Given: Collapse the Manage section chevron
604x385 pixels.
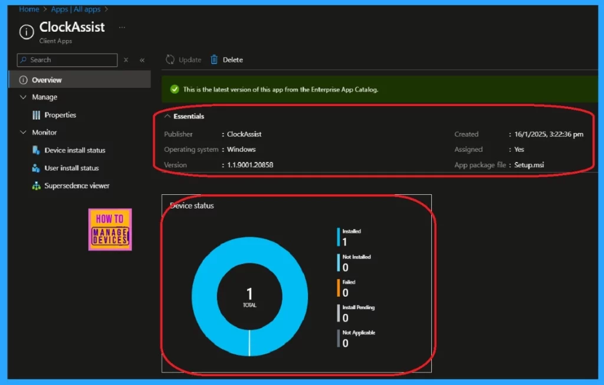Looking at the screenshot, I should [x=23, y=97].
